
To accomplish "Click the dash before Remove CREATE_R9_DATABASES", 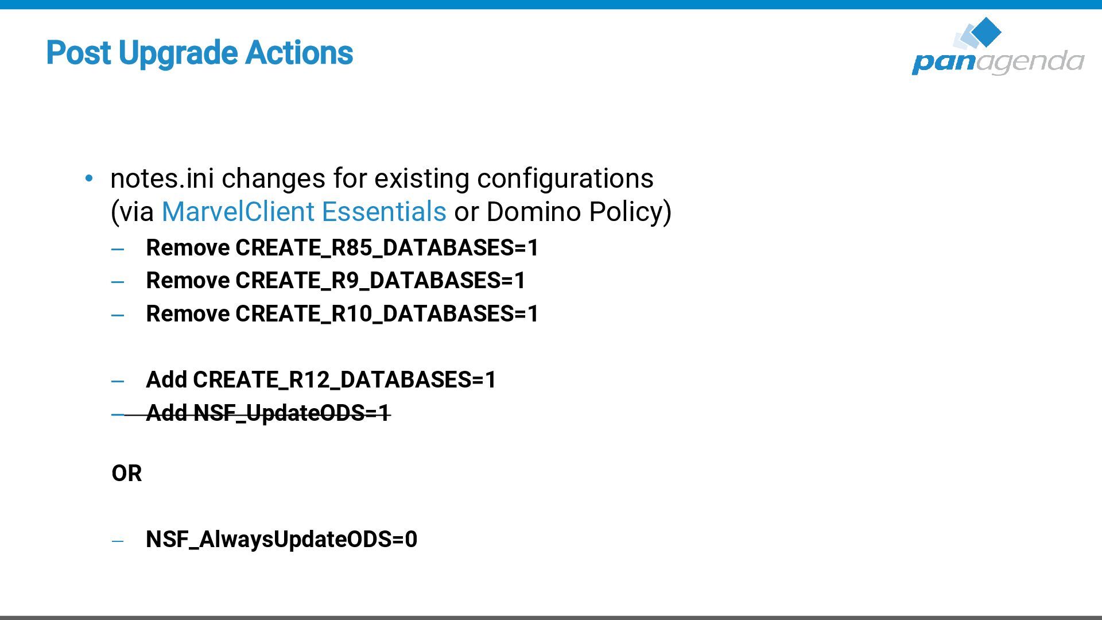I will pos(118,282).
